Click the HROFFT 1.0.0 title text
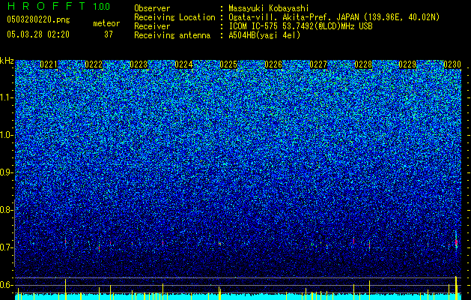This screenshot has width=471, height=300. [59, 6]
